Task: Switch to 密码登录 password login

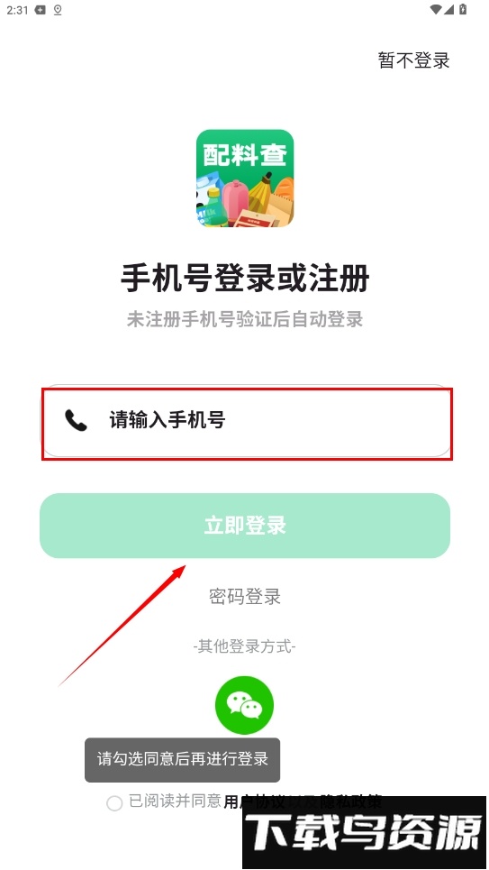Action: point(245,597)
